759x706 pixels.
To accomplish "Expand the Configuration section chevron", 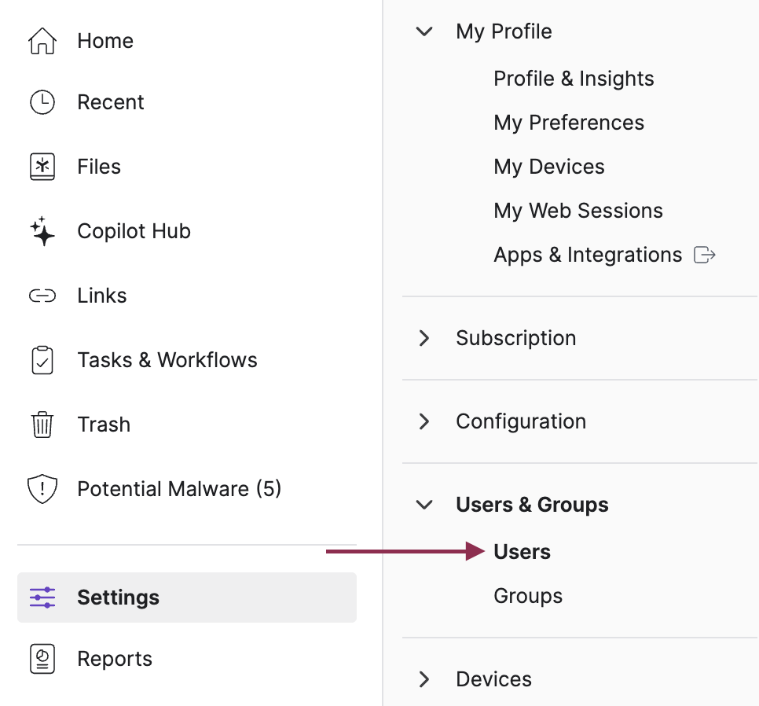I will (x=424, y=421).
